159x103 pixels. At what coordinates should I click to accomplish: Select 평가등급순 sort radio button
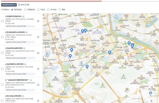[12, 10]
